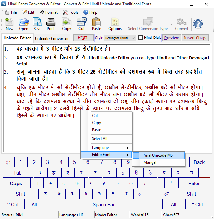This screenshot has width=214, height=219.
Task: Expand the Editor Font submenu
Action: tap(106, 155)
